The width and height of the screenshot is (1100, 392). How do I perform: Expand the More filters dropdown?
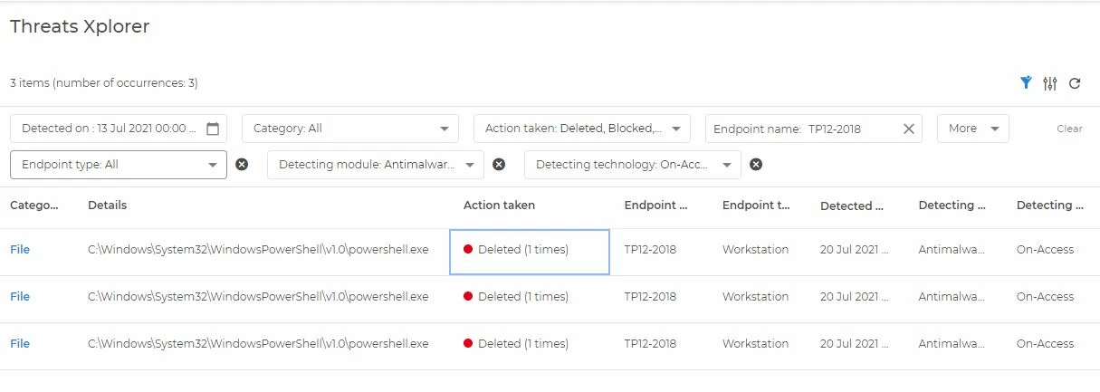[x=973, y=129]
